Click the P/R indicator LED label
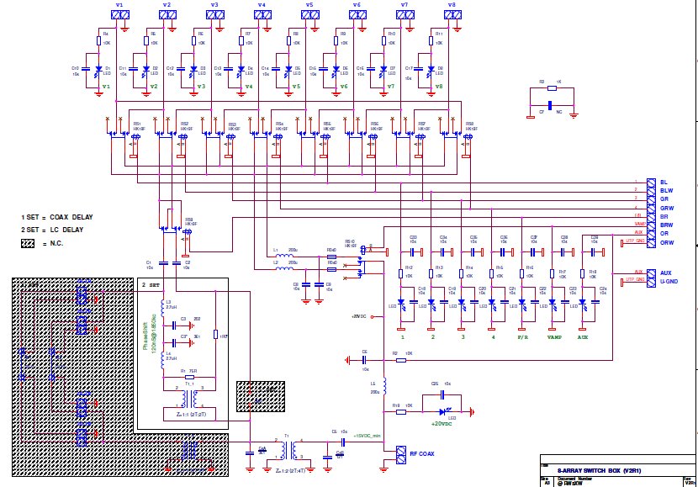This screenshot has width=698, height=487. (522, 337)
